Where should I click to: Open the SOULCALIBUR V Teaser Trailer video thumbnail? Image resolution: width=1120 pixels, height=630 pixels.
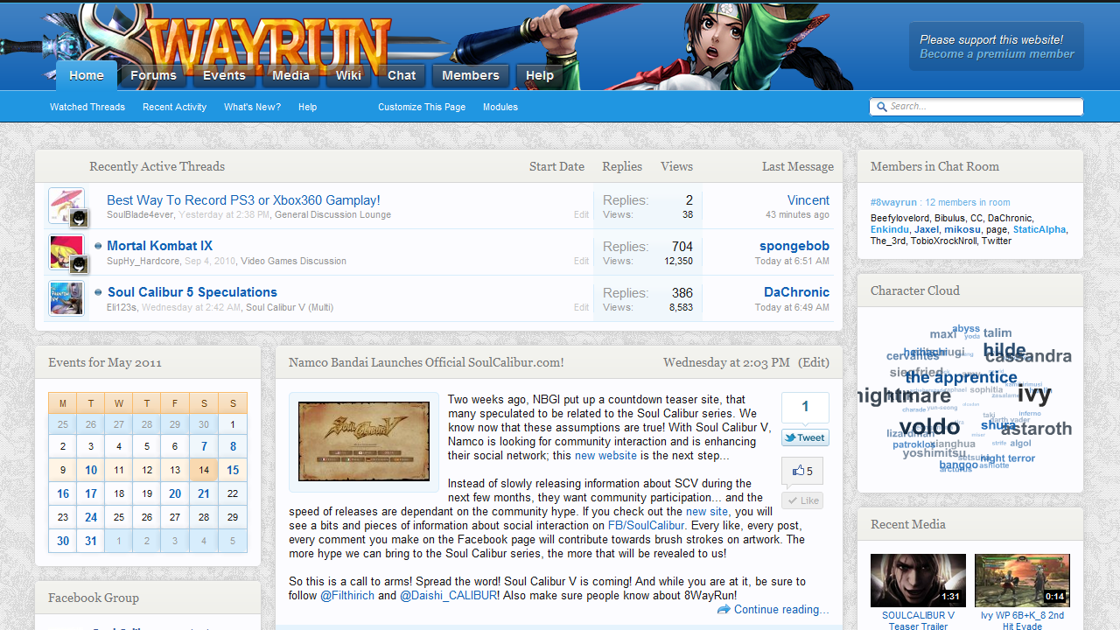918,580
